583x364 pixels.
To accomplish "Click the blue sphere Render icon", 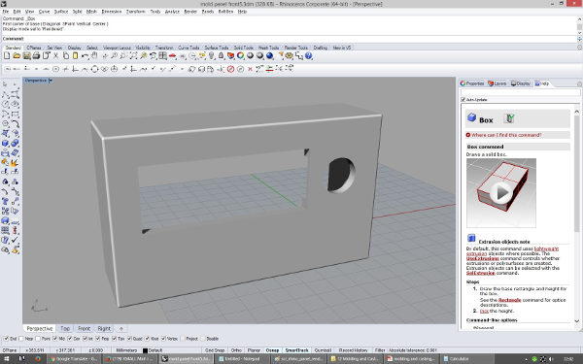I will click(269, 56).
